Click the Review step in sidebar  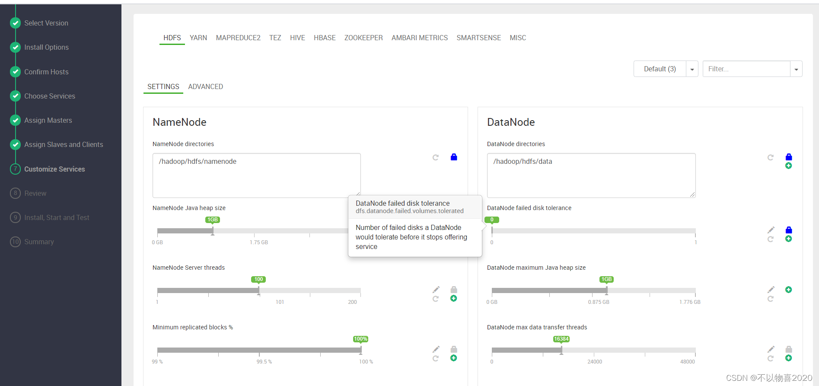pyautogui.click(x=35, y=193)
